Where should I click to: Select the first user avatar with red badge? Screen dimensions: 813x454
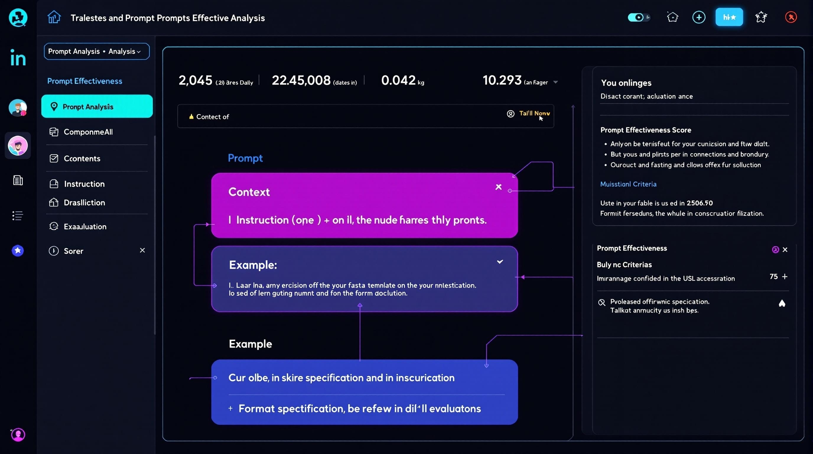coord(18,108)
